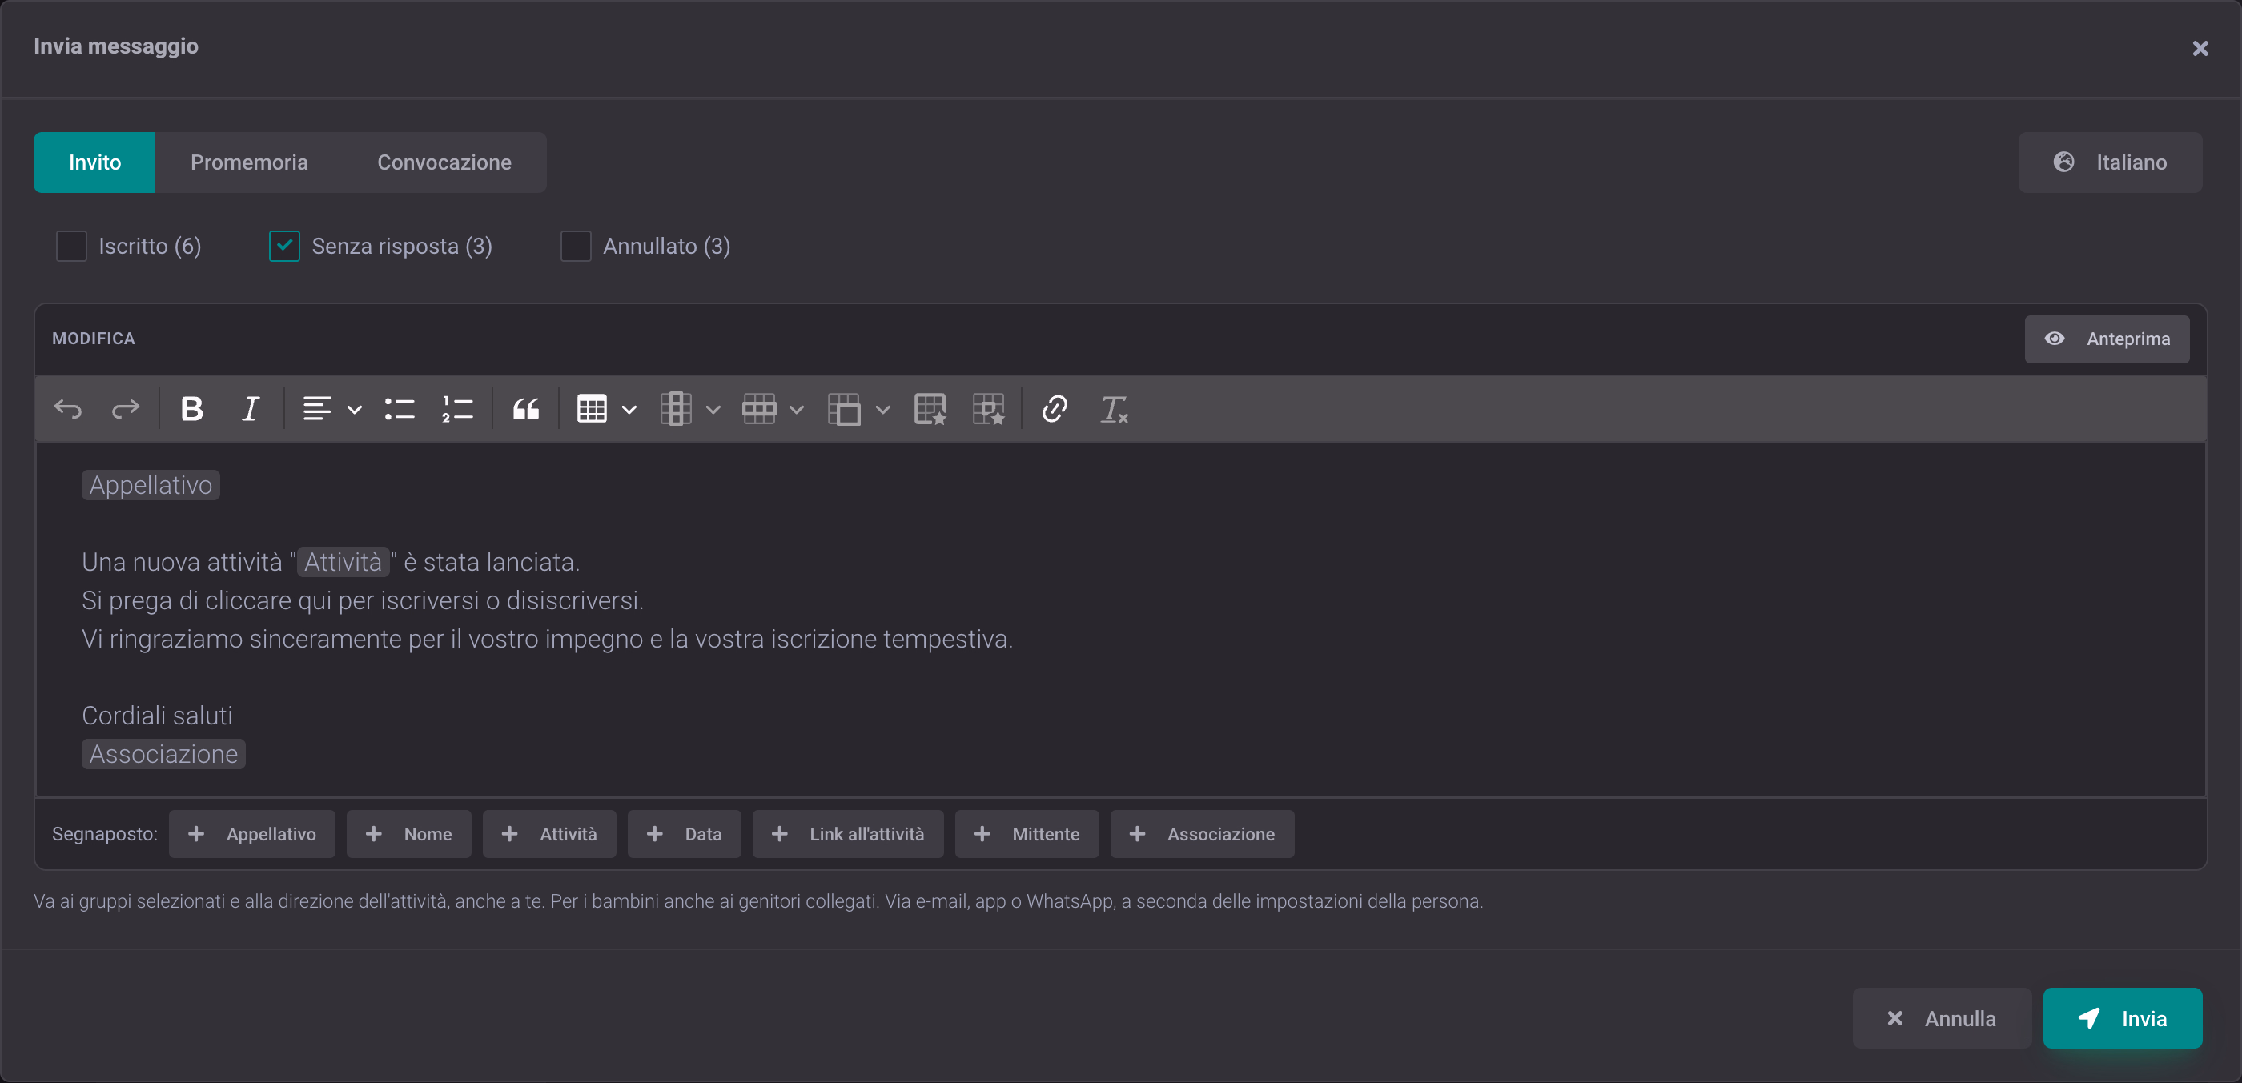Toggle bold formatting
This screenshot has height=1083, width=2242.
[x=192, y=409]
